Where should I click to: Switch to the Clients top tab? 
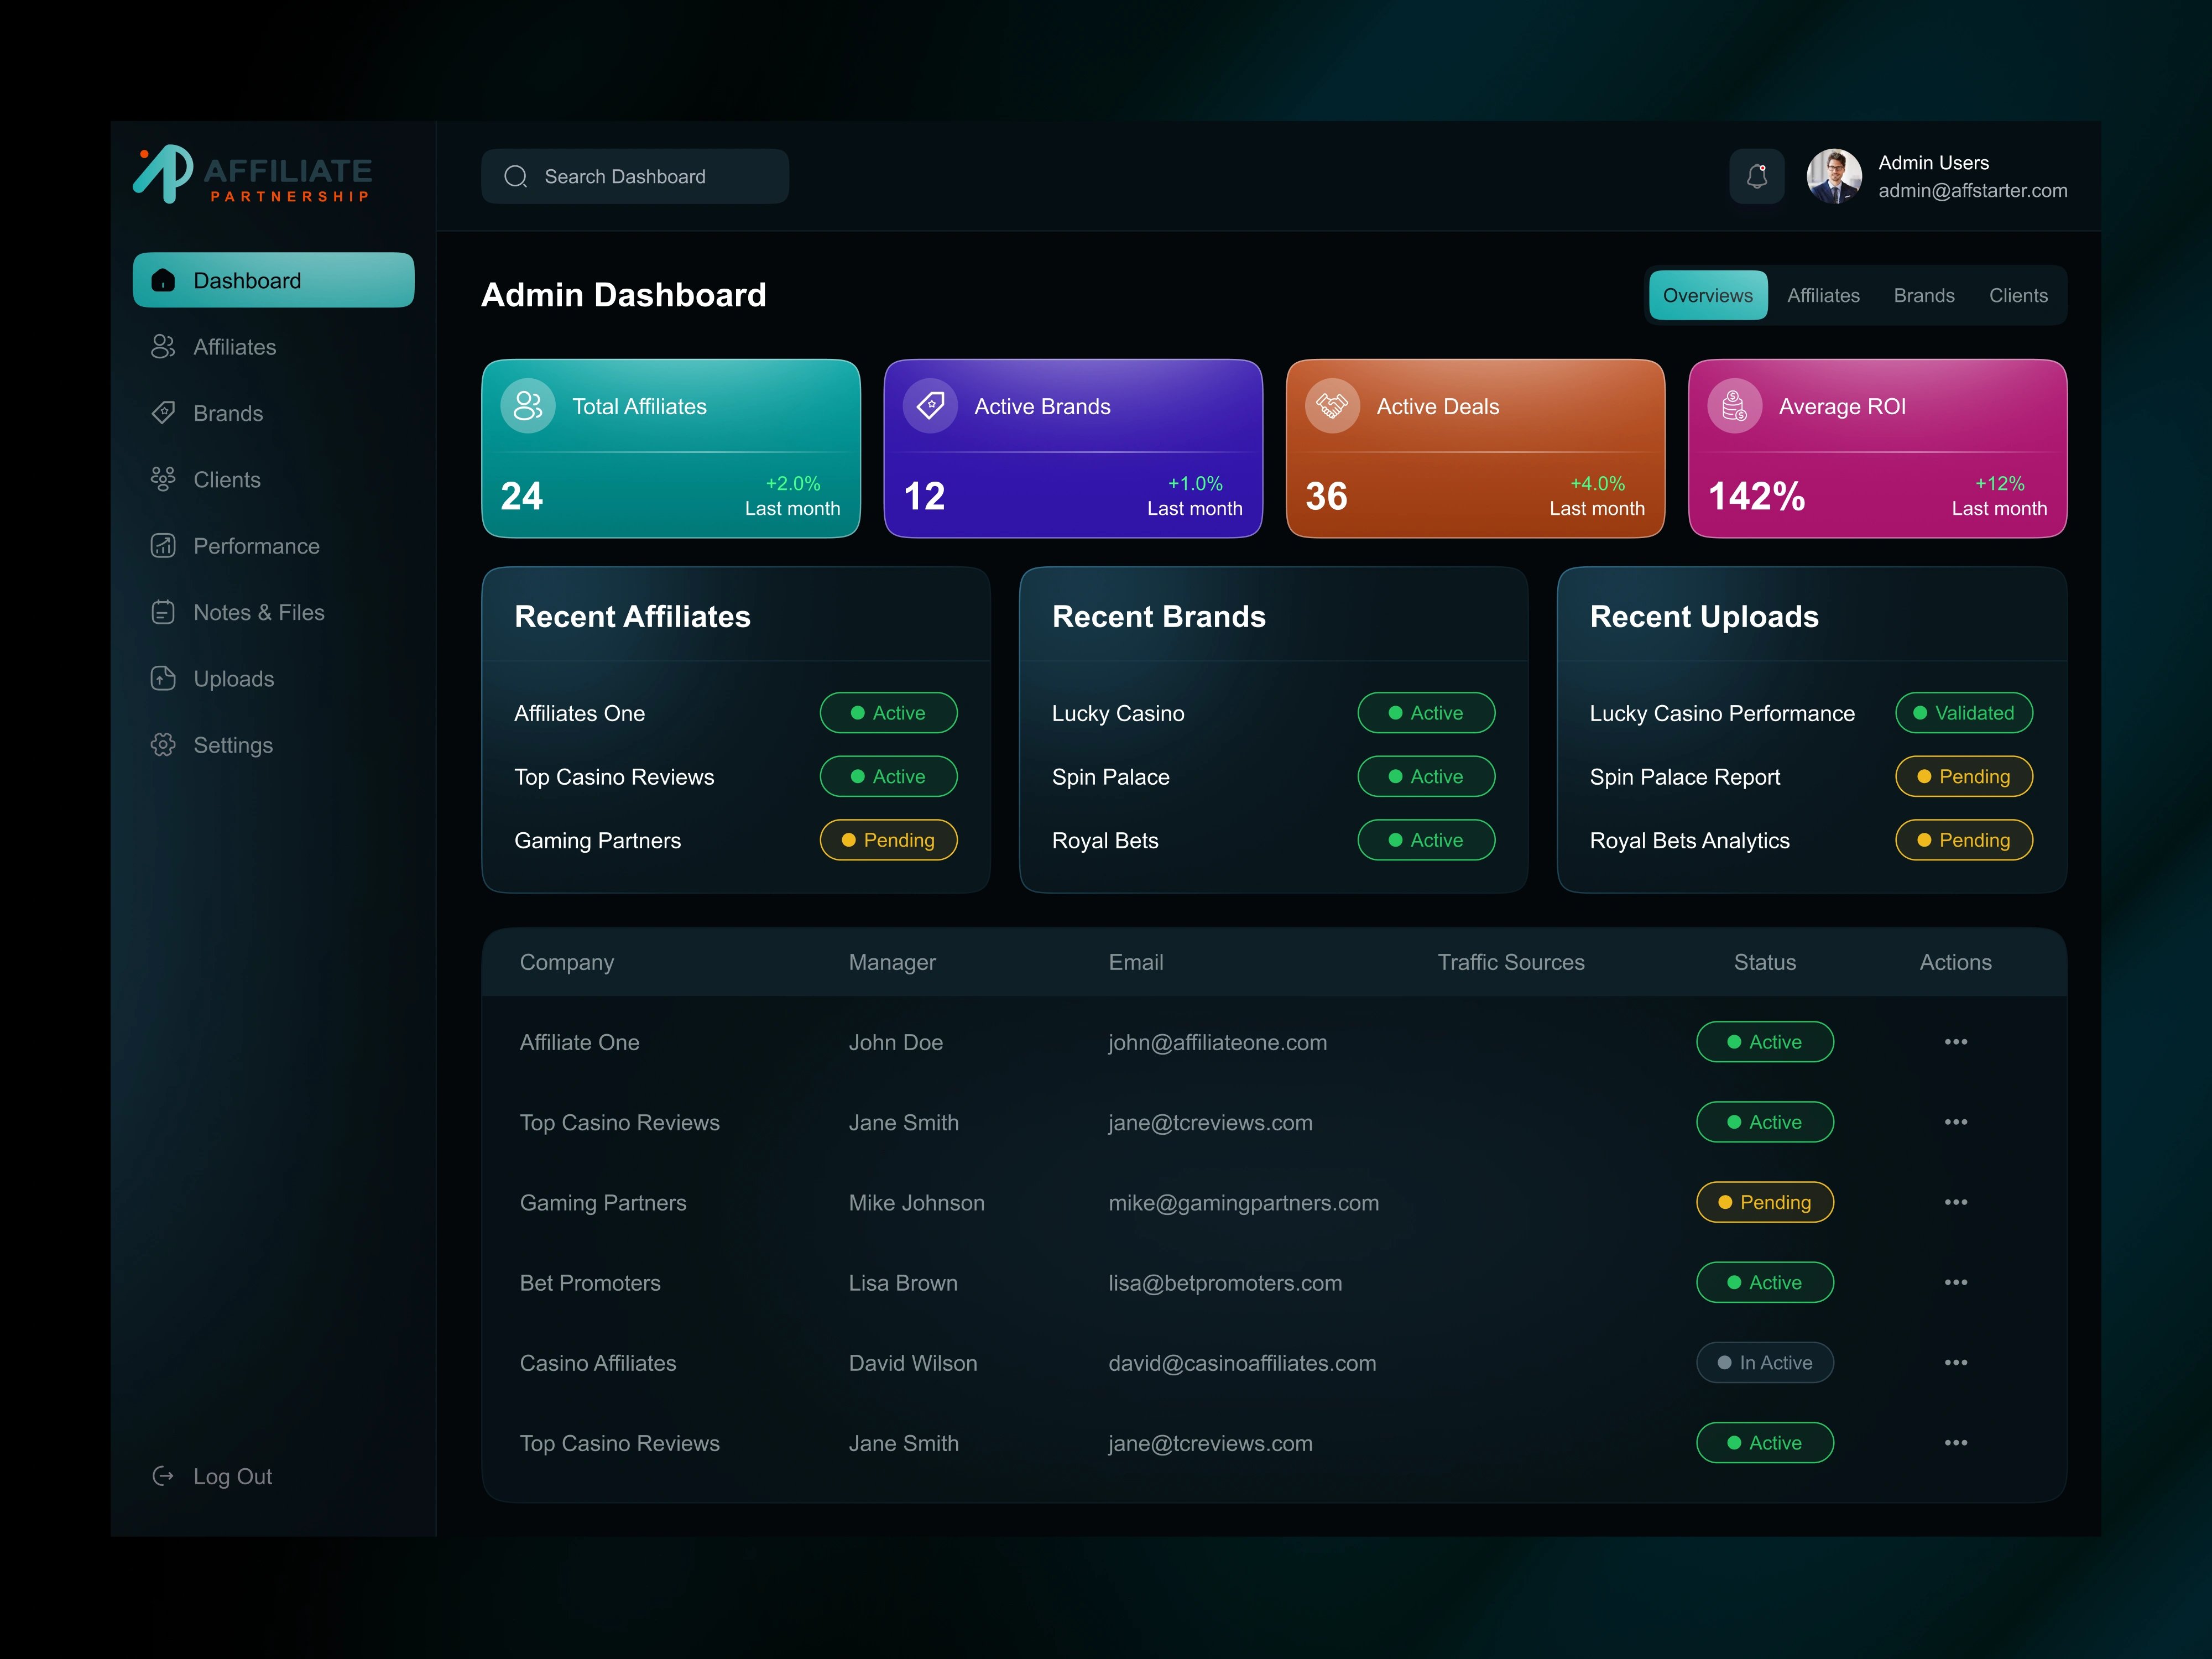click(2017, 296)
